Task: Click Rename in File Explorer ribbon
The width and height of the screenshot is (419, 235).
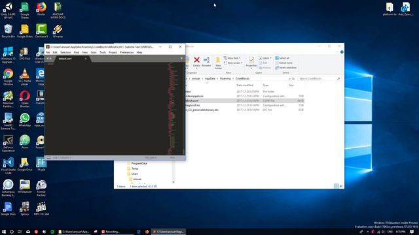Action: pyautogui.click(x=206, y=62)
